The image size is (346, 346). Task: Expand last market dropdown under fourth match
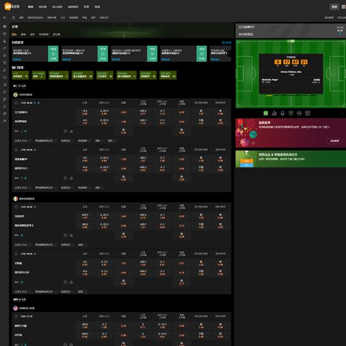coord(82,291)
